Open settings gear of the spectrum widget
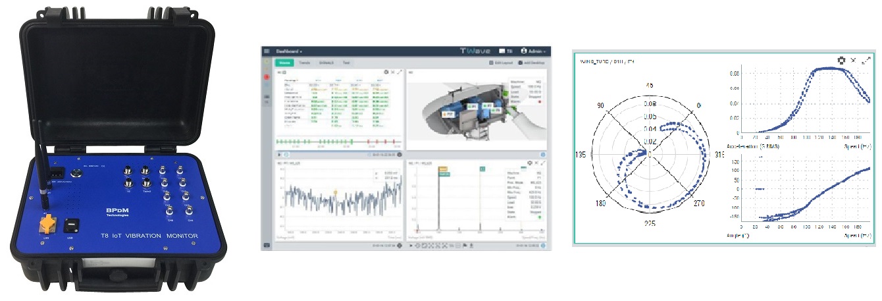Screen dimensions: 882x301 [x=529, y=162]
